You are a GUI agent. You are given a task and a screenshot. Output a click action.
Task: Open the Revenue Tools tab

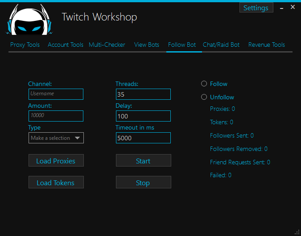267,45
